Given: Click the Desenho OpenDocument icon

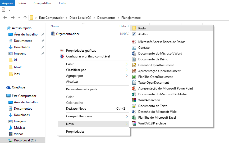Looking at the screenshot, I should pos(134,65).
